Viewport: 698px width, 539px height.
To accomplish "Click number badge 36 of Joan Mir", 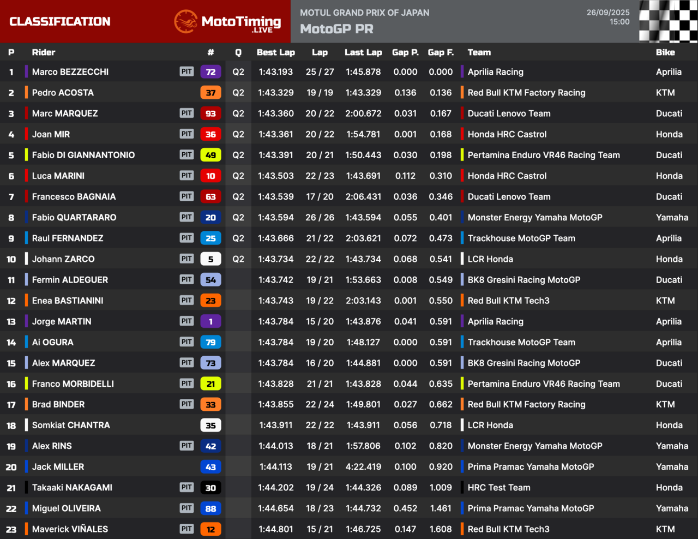I will (x=210, y=134).
